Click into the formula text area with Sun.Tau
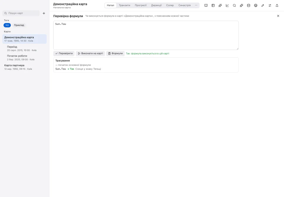The height and width of the screenshot is (197, 284). [x=146, y=35]
